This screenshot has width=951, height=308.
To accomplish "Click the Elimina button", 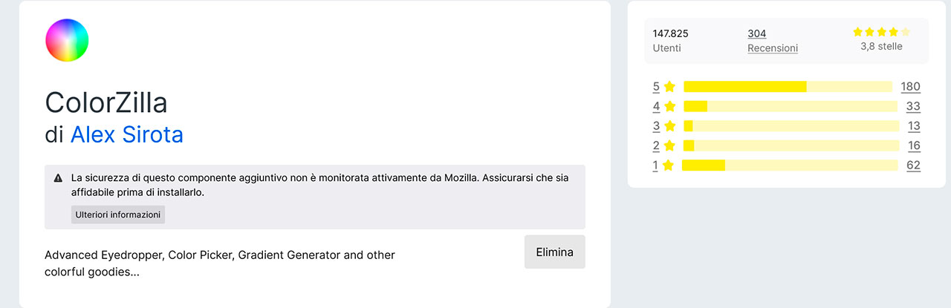I will (x=555, y=252).
